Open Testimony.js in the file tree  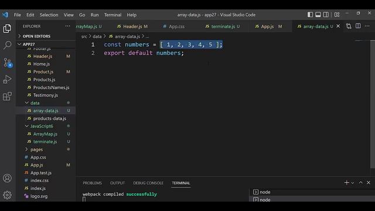point(46,95)
